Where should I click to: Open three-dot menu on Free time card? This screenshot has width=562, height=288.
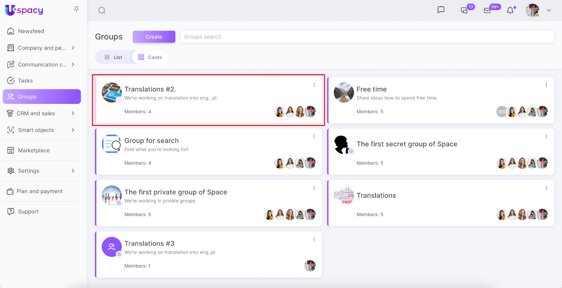coord(546,85)
